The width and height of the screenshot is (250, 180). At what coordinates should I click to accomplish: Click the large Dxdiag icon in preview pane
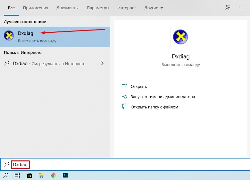click(x=180, y=37)
